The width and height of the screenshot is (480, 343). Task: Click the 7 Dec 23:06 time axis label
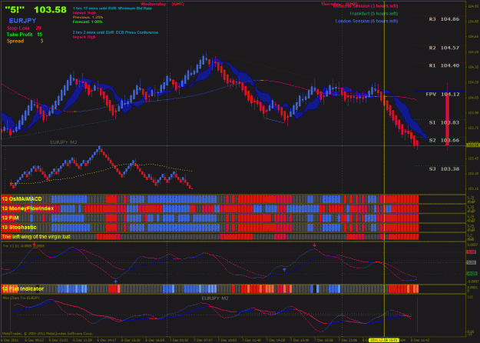coord(349,340)
